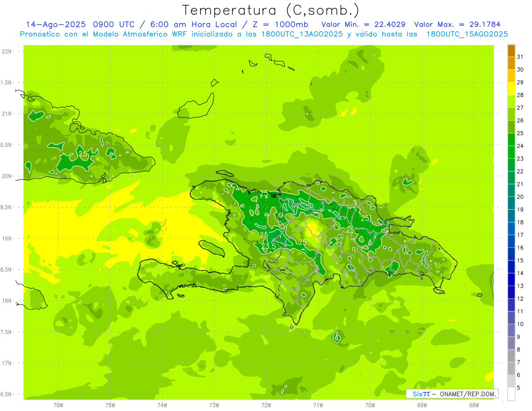This screenshot has height=411, width=532.
Task: Pick the lime swatch between 27 and 28
Action: point(511,102)
